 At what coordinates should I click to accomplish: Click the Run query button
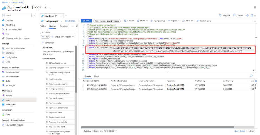(x=86, y=21)
